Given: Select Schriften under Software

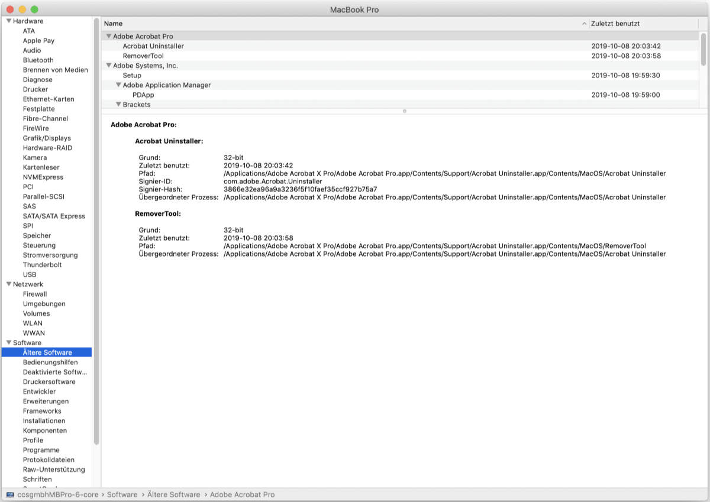Looking at the screenshot, I should 37,480.
